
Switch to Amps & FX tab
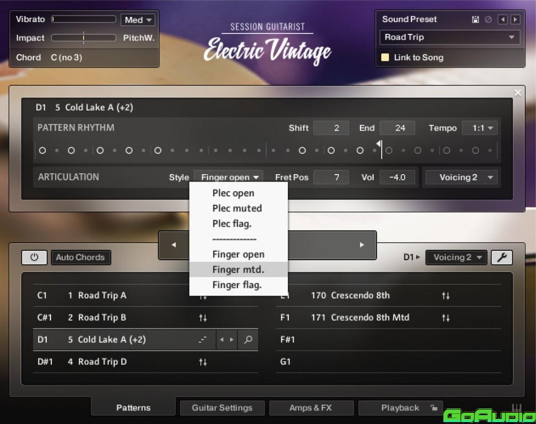tap(311, 407)
